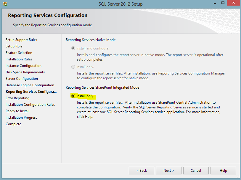Select the Feature Selection step

19,53
